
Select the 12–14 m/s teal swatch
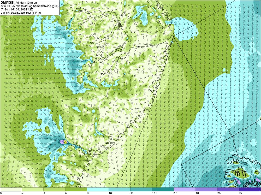coord(141,189)
